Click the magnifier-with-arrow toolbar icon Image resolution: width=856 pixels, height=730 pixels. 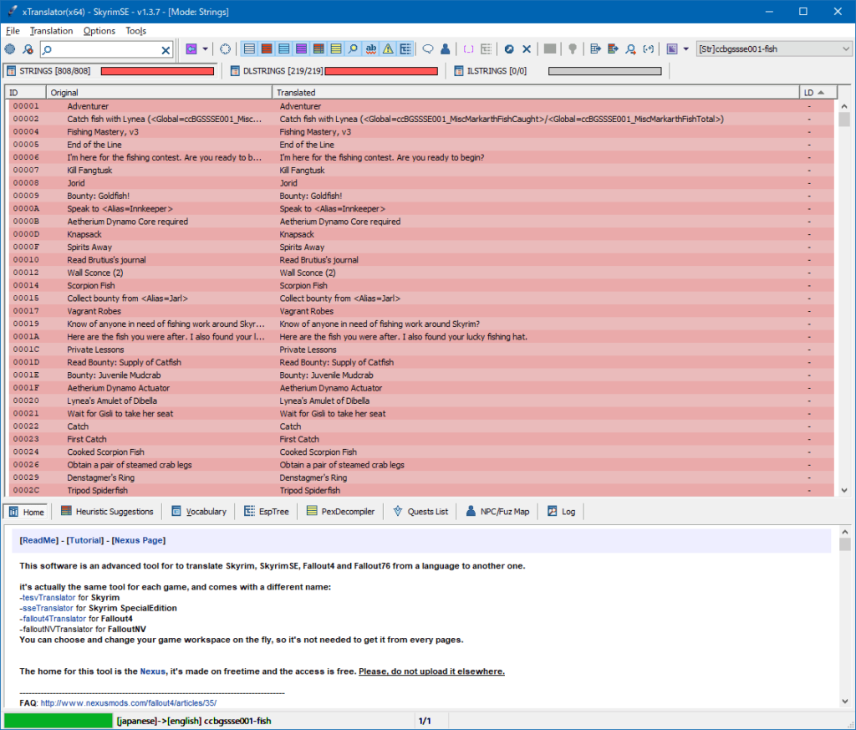[x=630, y=49]
